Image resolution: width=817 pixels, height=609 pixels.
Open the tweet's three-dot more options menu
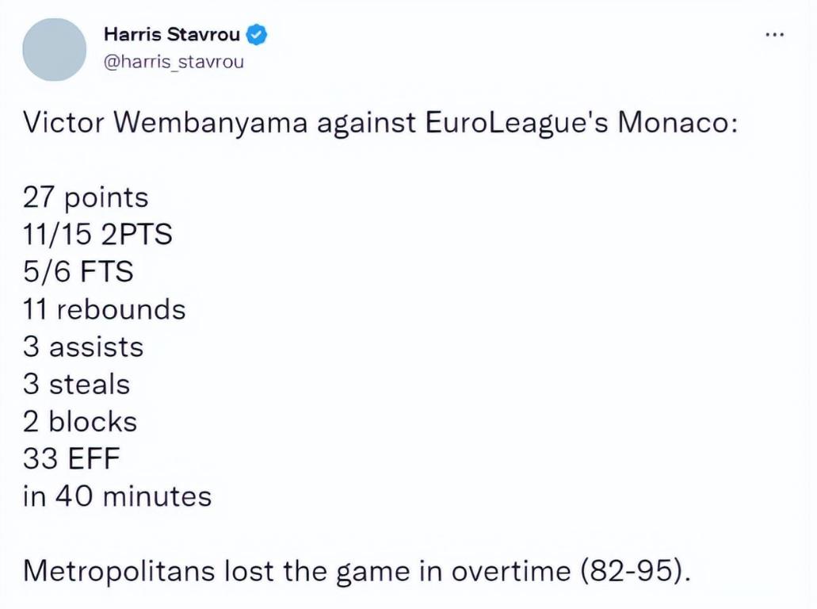tap(774, 35)
